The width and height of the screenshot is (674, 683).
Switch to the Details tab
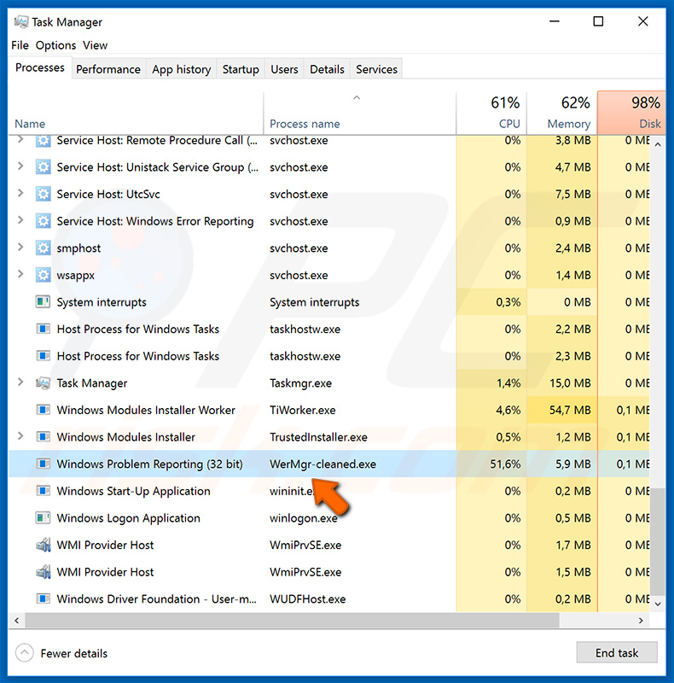[327, 69]
